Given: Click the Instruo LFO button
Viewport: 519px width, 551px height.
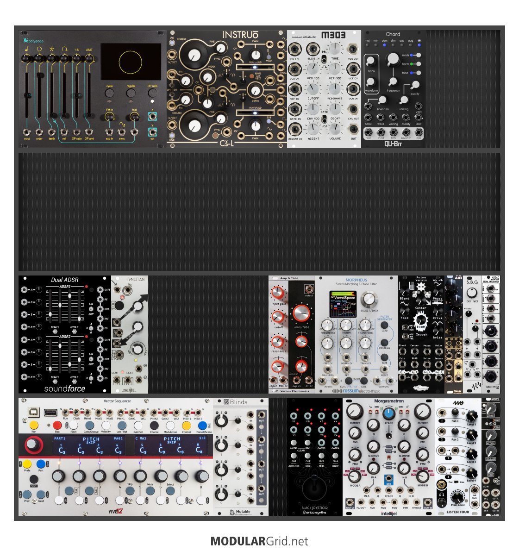Looking at the screenshot, I should pos(172,43).
